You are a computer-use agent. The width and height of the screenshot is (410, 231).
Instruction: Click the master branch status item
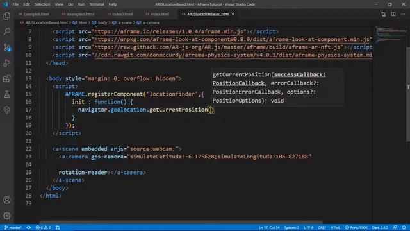tap(13, 228)
